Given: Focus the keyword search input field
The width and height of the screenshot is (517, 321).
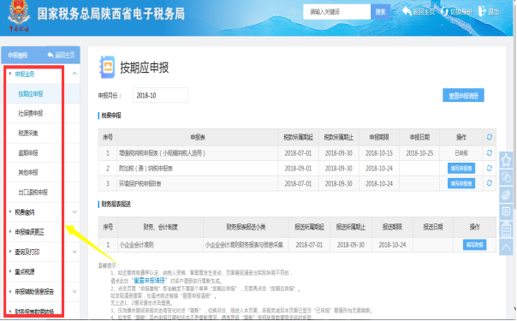Looking at the screenshot, I should click(x=337, y=12).
